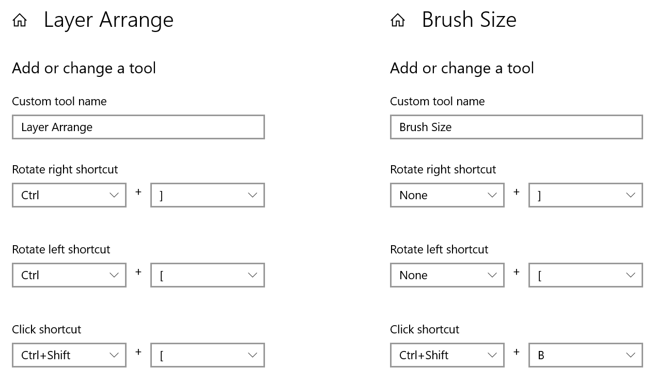Open the "[" key dropdown for Layer Arrange rotate left

coord(207,275)
